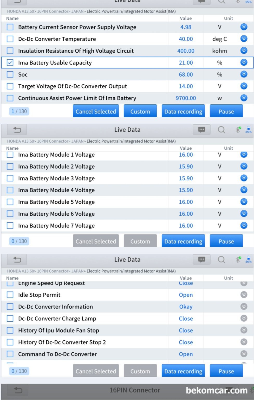Expand Dc-Dc Converter Information row chevron

click(244, 307)
